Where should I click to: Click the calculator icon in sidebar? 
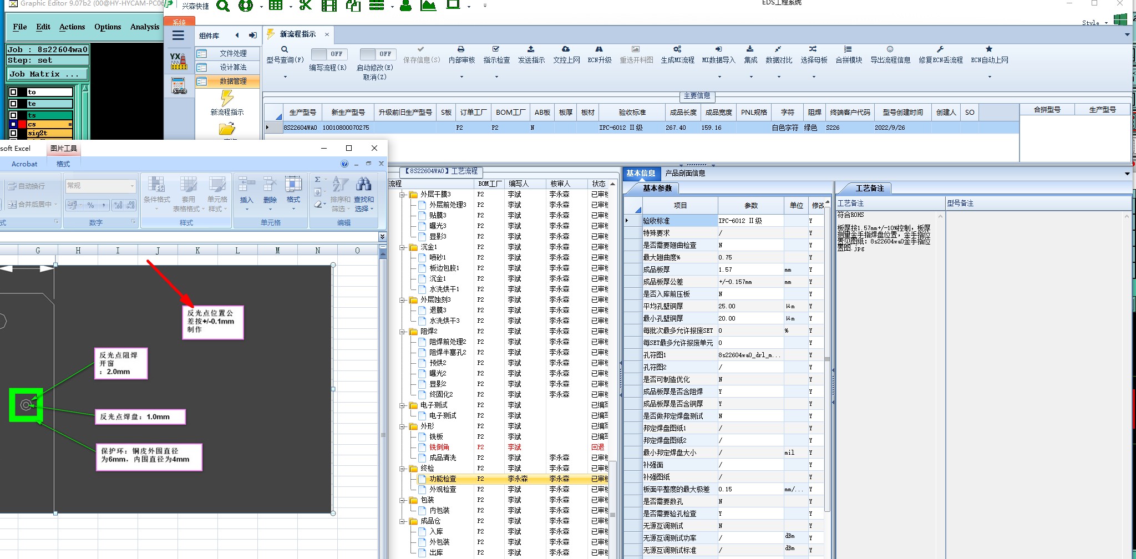[x=179, y=86]
